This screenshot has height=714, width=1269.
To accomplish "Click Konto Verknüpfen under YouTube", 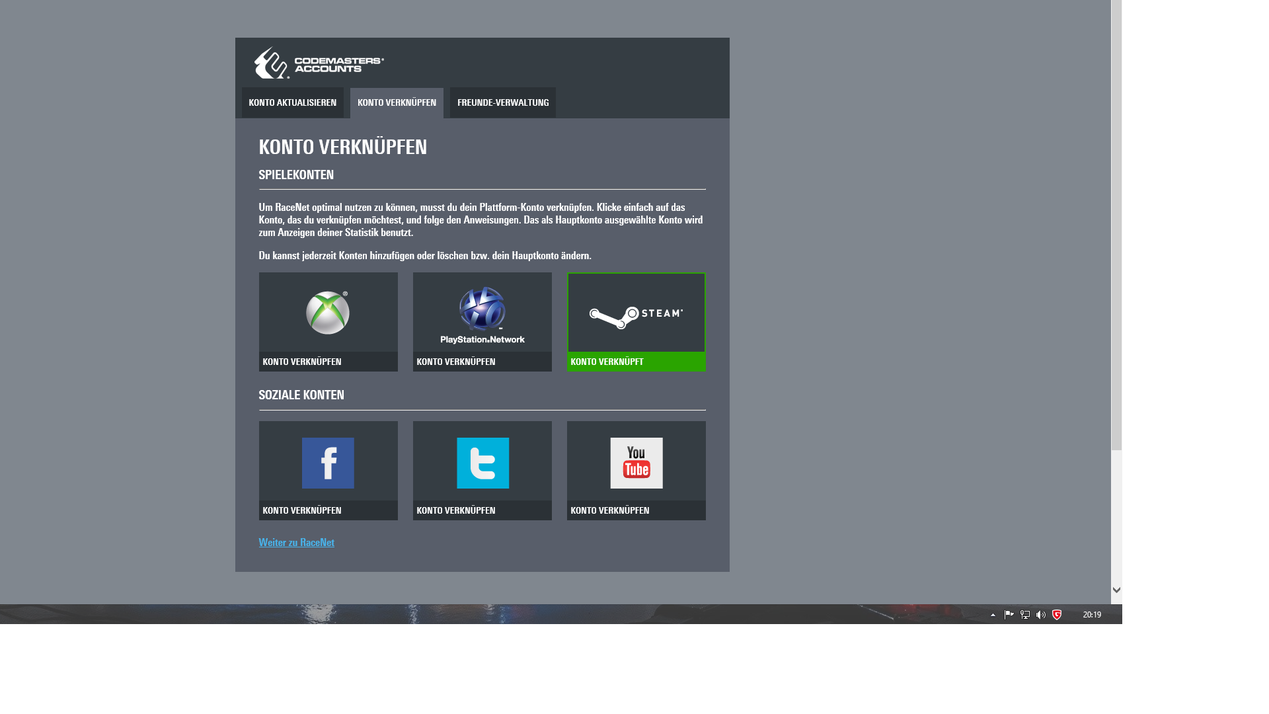I will click(636, 510).
